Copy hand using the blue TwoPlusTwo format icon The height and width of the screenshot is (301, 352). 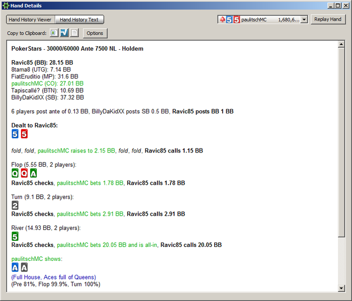[64, 33]
